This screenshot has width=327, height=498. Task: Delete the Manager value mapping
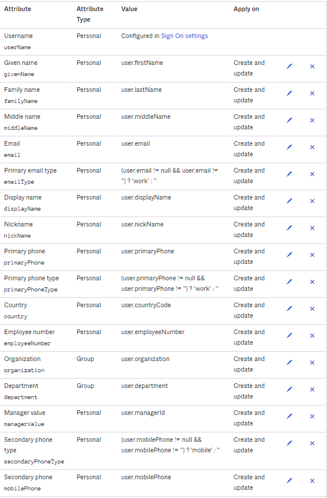[312, 416]
